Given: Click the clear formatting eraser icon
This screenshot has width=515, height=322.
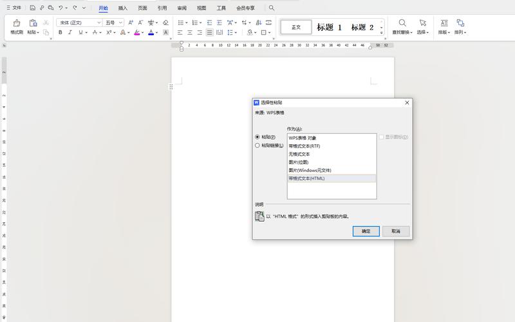Looking at the screenshot, I should click(165, 23).
